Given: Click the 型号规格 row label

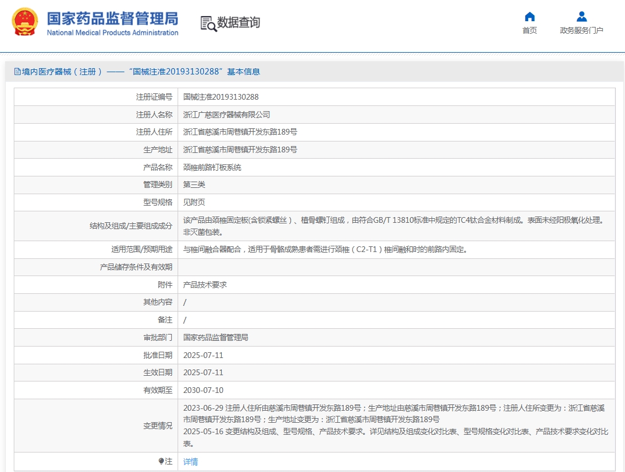Looking at the screenshot, I should tap(158, 202).
